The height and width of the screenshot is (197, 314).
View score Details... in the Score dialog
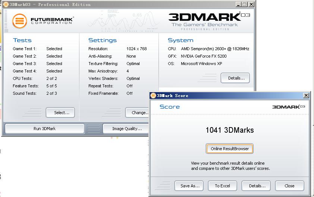click(x=257, y=186)
